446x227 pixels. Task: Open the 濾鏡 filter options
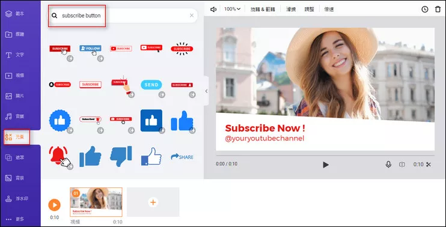tap(291, 9)
